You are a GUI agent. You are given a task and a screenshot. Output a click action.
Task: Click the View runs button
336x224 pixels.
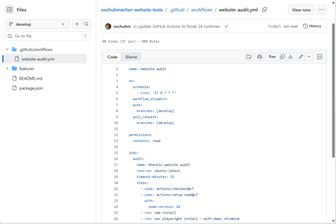(x=301, y=10)
